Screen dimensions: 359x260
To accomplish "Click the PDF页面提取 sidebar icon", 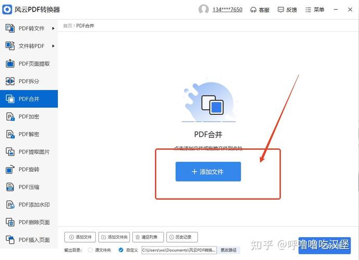I will [10, 64].
